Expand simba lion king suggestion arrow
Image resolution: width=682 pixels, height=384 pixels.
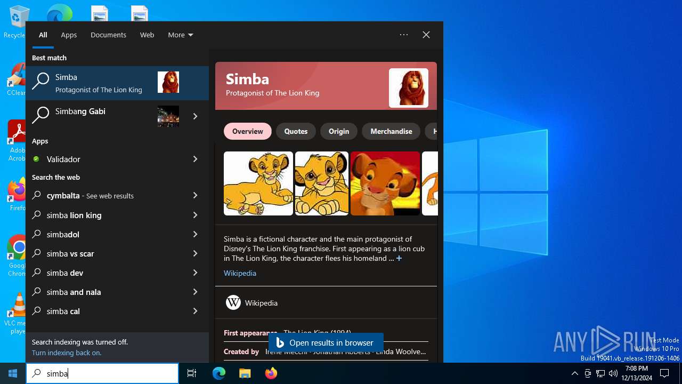pos(195,215)
